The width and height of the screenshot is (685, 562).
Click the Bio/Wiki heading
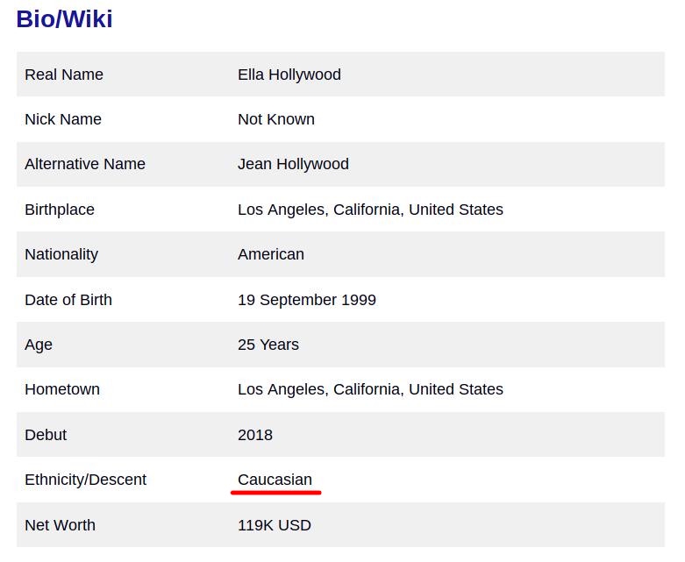[64, 19]
